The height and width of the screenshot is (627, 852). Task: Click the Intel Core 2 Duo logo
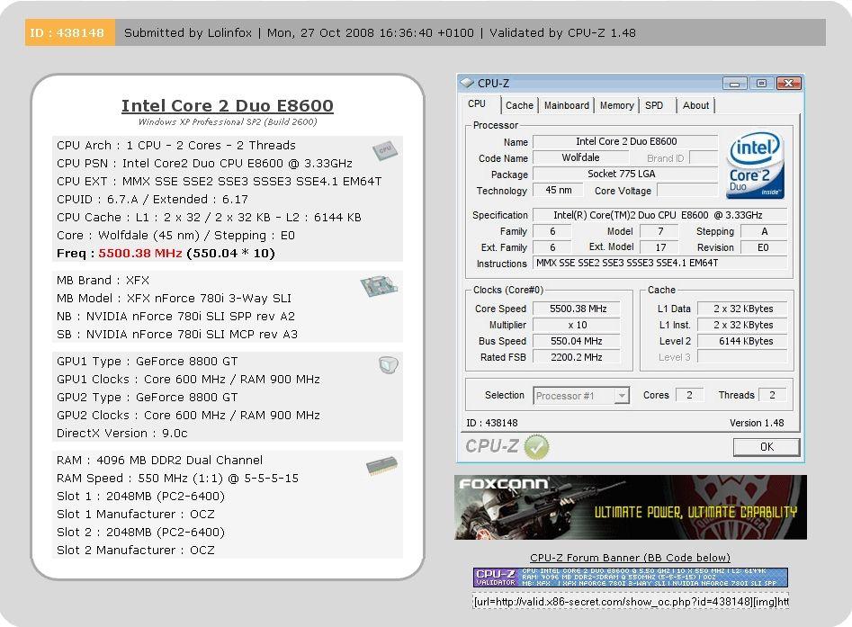point(755,166)
